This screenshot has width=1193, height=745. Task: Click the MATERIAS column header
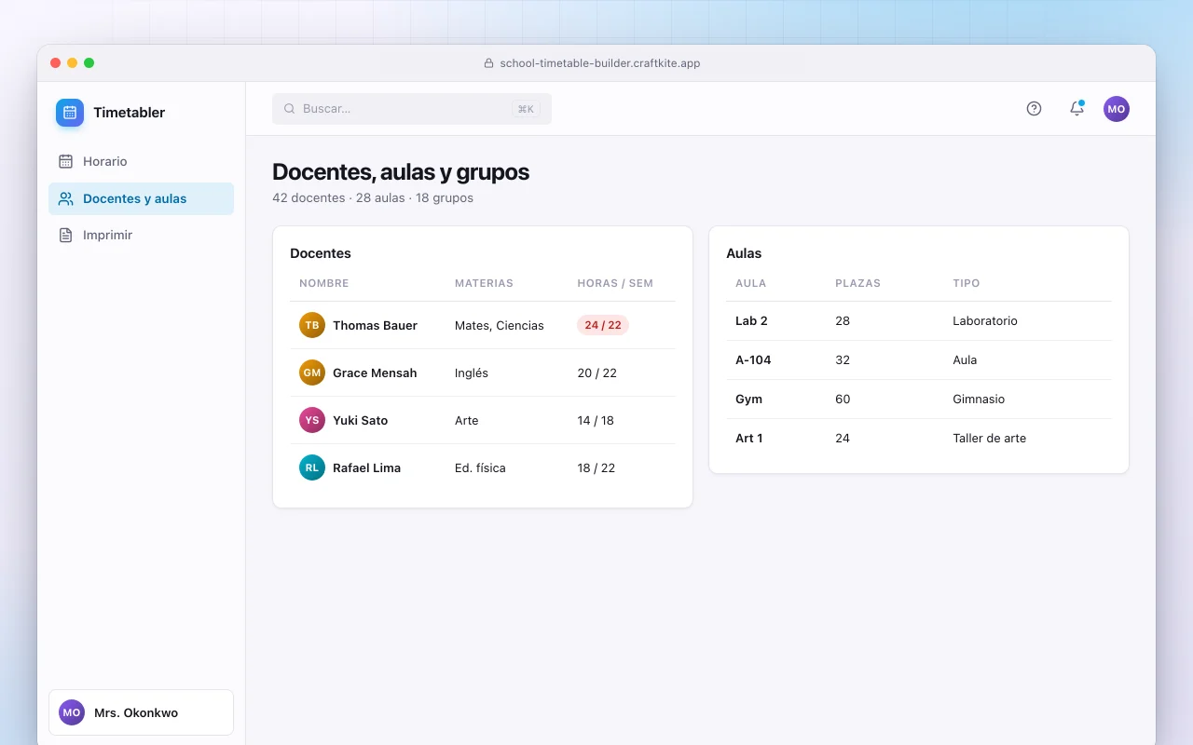coord(484,283)
